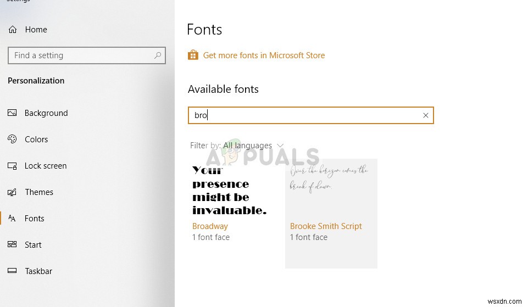
Task: Click the Fonts page title
Action: (204, 30)
